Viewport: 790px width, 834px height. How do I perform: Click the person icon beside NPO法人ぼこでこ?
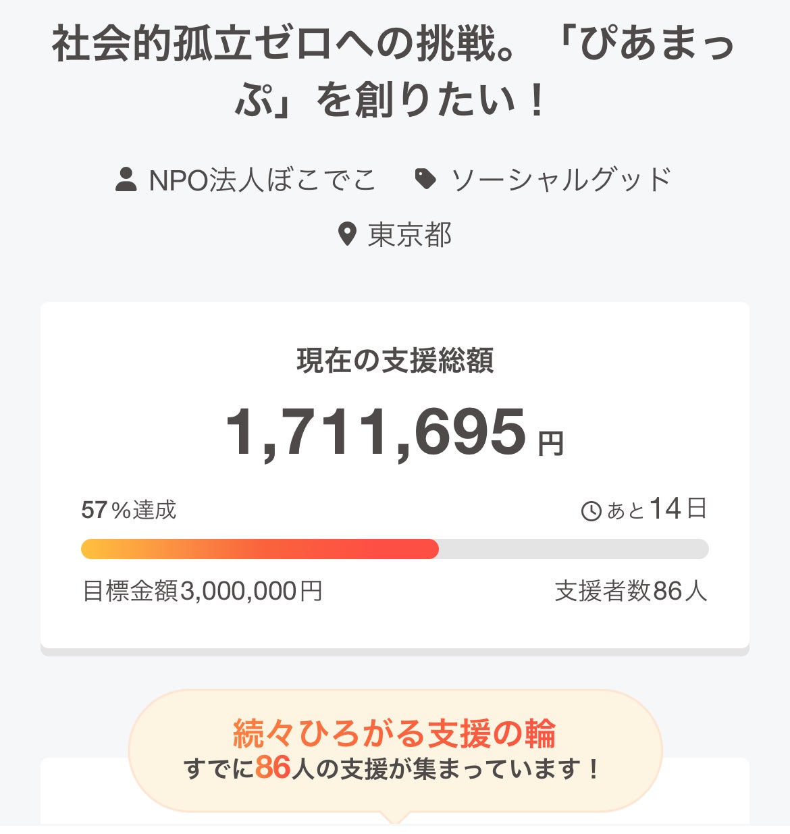[126, 180]
